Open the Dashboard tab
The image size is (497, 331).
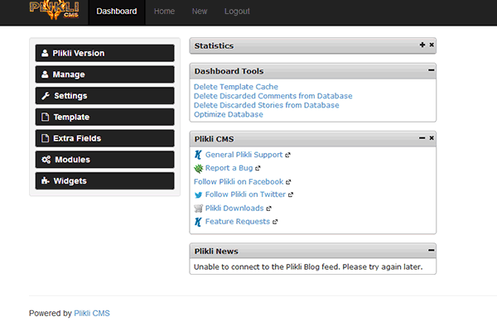click(117, 12)
